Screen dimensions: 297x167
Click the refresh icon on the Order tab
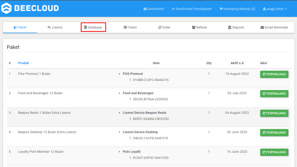(160, 27)
